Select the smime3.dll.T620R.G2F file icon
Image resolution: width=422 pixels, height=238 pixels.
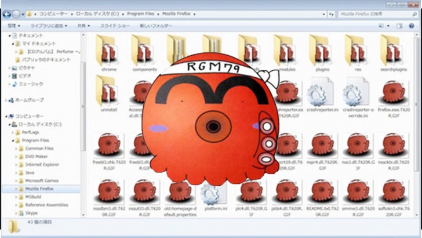[358, 192]
